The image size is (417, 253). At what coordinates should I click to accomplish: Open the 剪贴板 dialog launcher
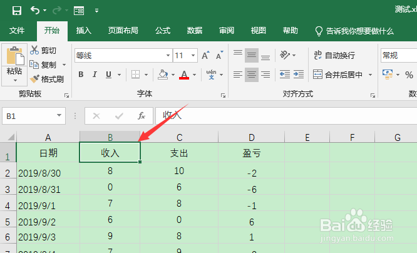pos(66,96)
